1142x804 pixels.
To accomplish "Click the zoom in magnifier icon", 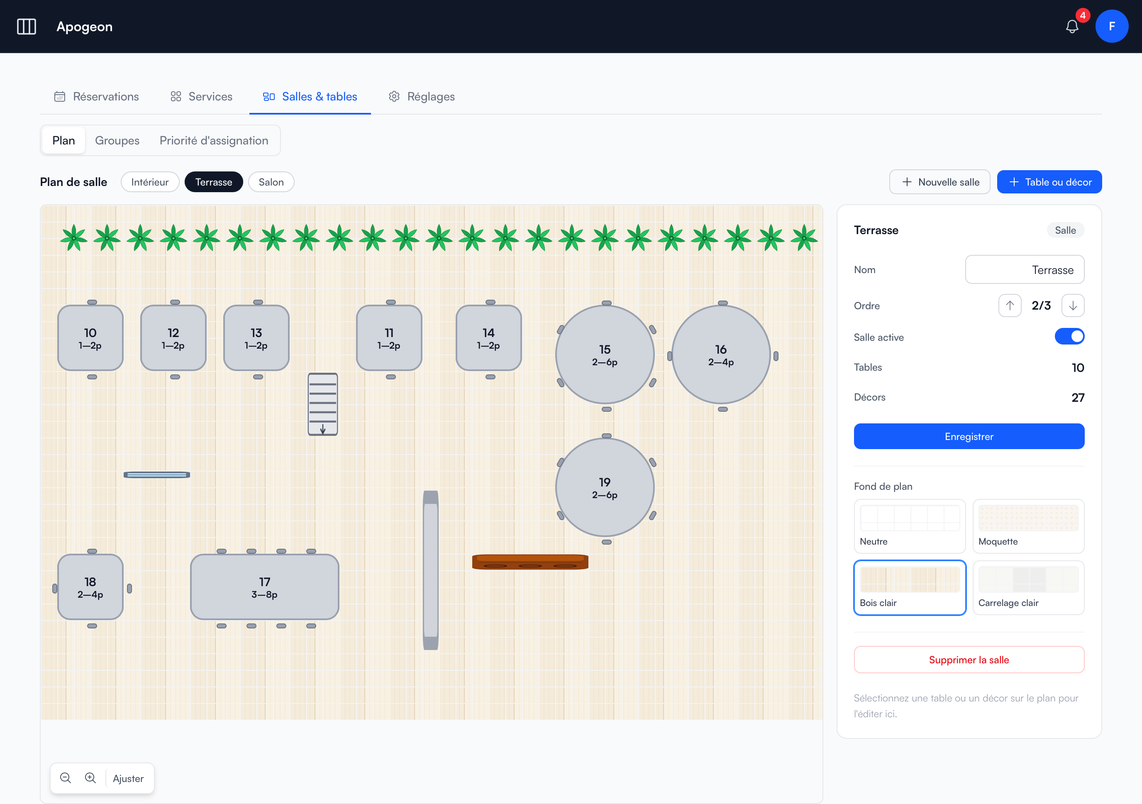I will coord(90,777).
